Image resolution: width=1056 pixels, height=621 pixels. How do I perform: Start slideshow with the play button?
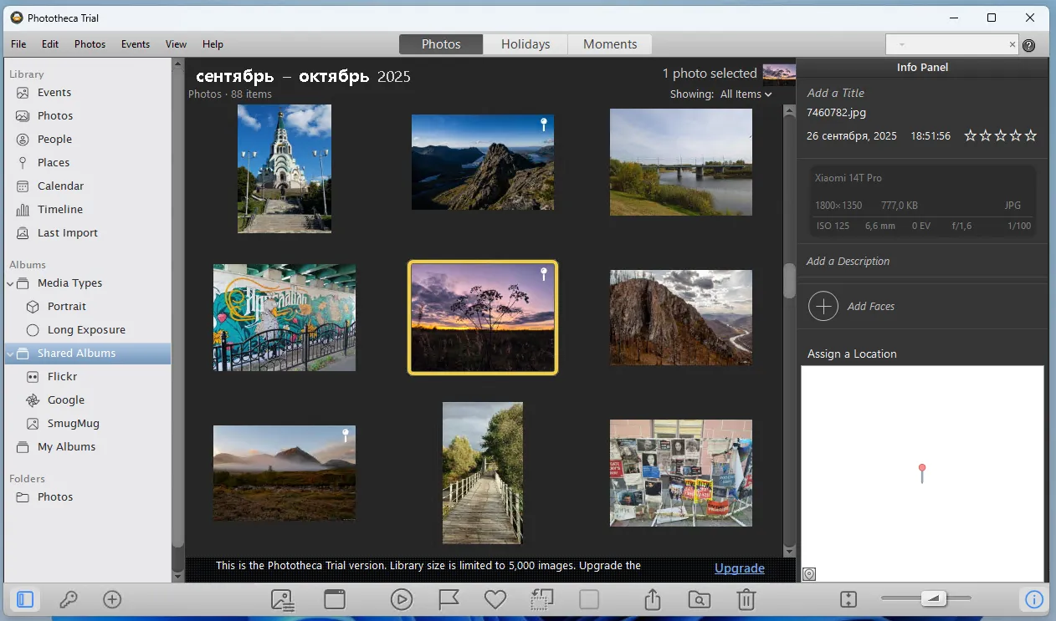tap(402, 599)
